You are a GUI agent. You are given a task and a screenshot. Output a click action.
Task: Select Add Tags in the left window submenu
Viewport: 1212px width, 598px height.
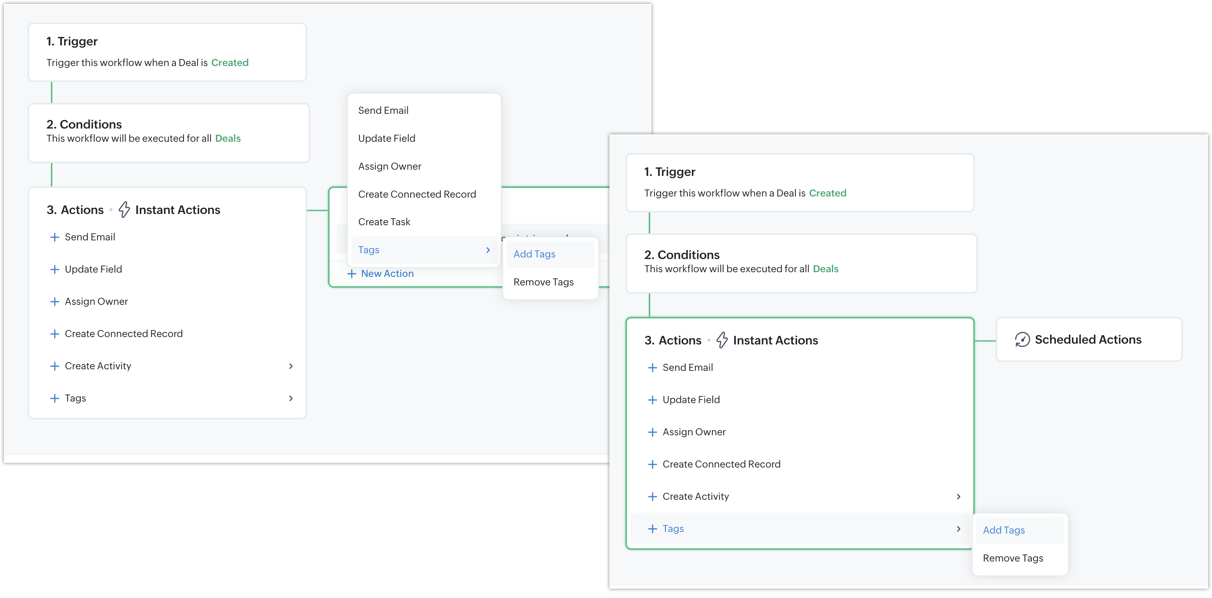coord(550,254)
